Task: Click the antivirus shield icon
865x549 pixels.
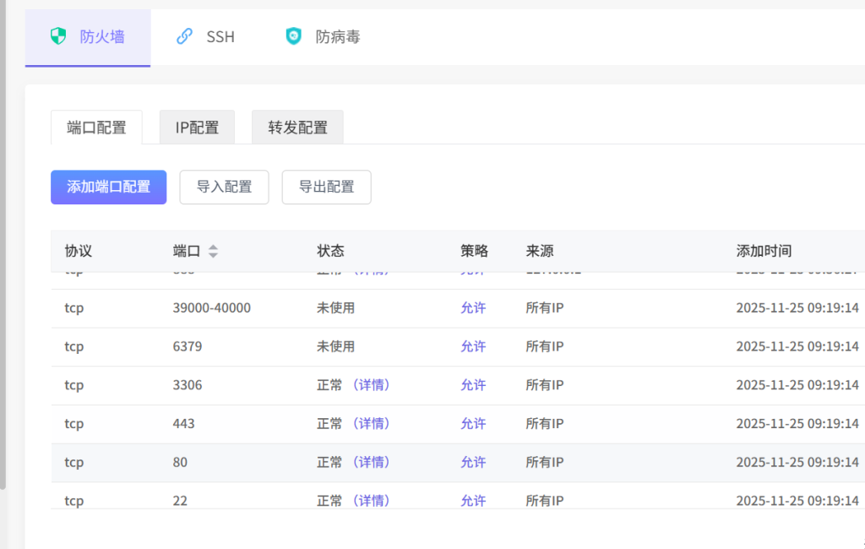Action: pyautogui.click(x=293, y=36)
